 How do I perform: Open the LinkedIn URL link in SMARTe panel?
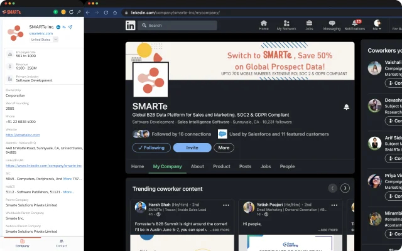tap(43, 166)
